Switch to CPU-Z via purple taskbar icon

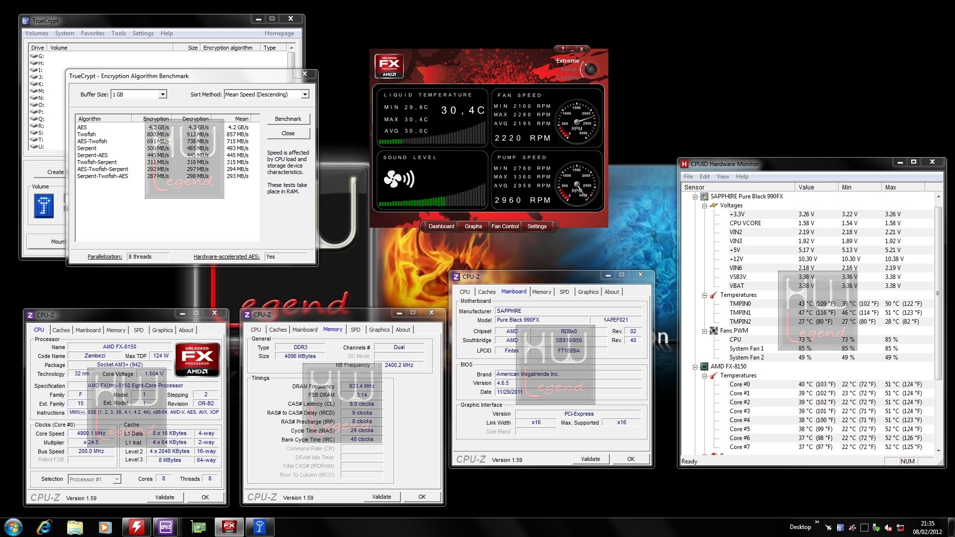[166, 527]
